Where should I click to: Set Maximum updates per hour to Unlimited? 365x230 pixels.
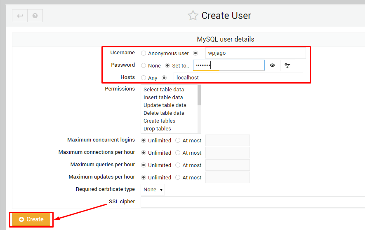(x=144, y=177)
